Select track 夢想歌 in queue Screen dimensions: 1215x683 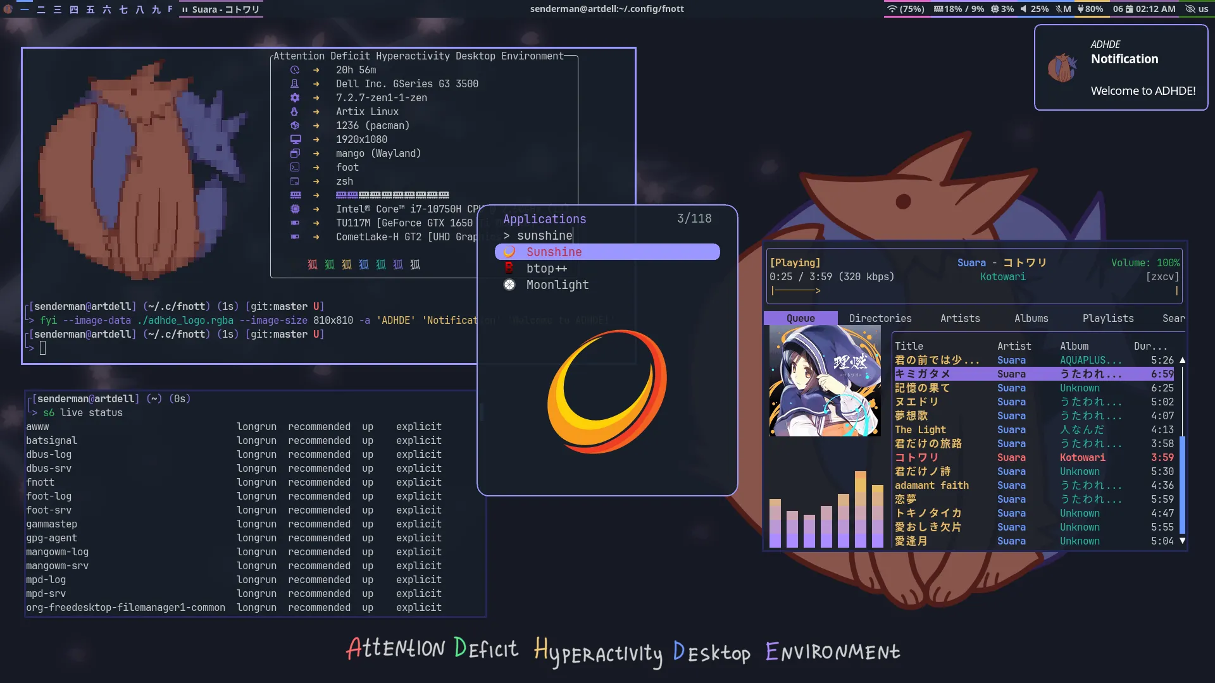[1034, 415]
